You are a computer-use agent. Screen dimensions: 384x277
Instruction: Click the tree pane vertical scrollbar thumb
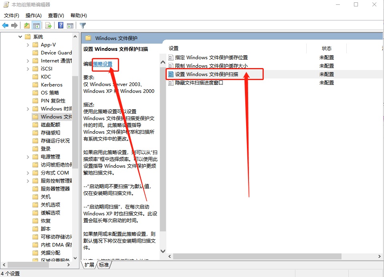point(75,122)
